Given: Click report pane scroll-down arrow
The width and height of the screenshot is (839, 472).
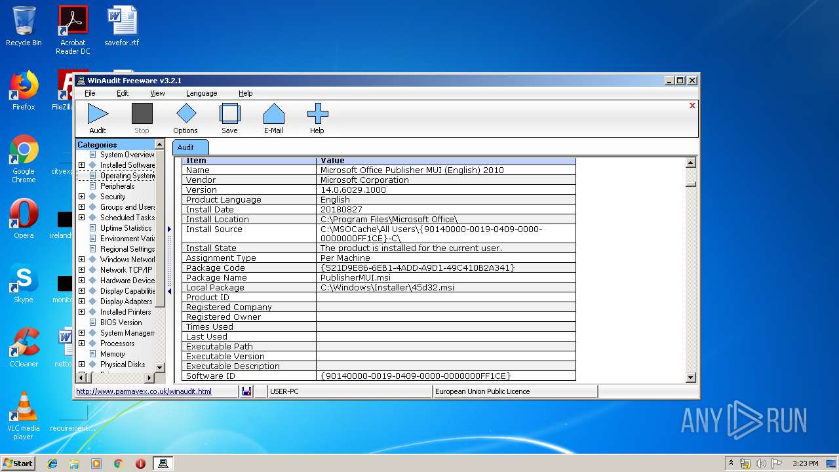Looking at the screenshot, I should (x=690, y=377).
